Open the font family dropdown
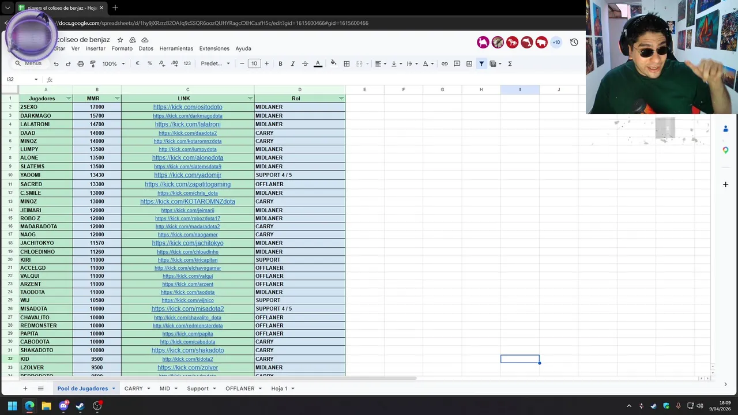 (215, 64)
